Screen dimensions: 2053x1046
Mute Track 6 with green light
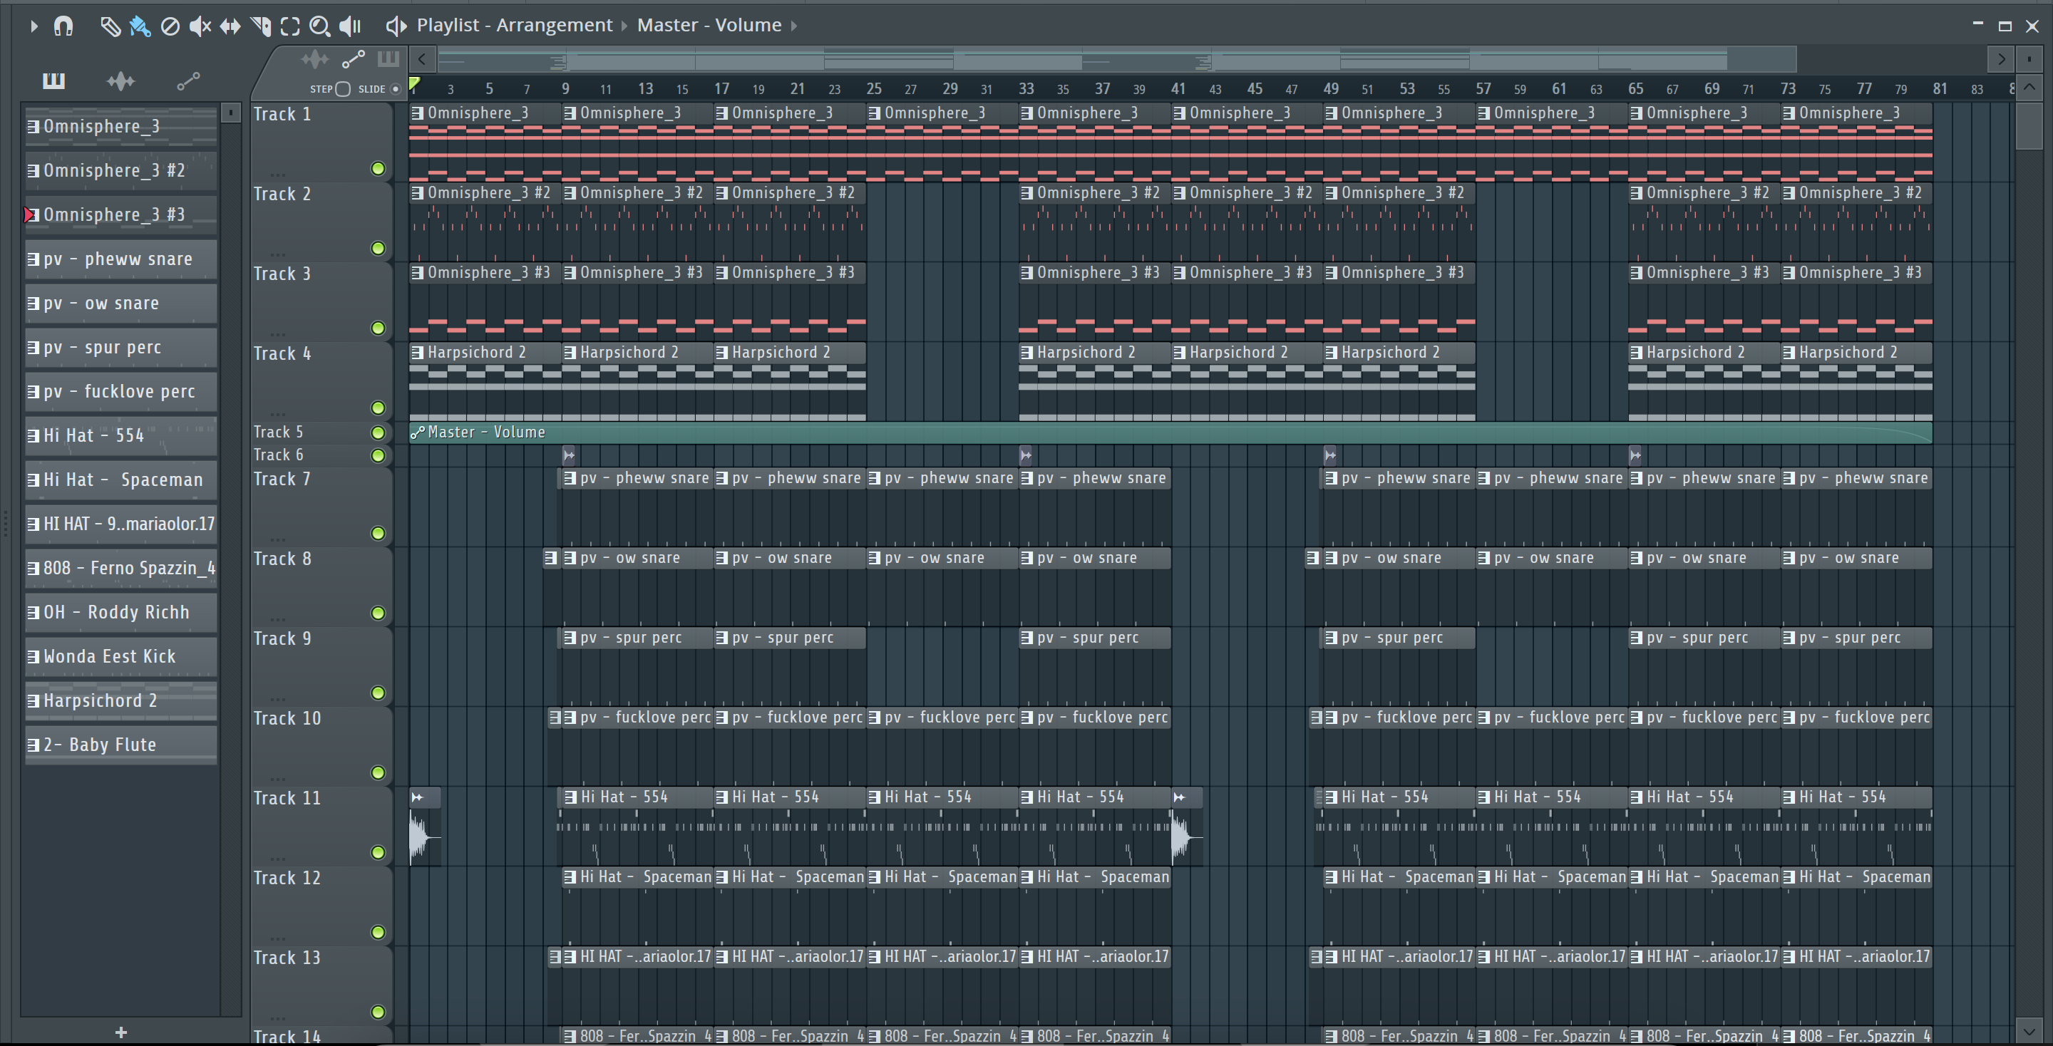pyautogui.click(x=378, y=456)
